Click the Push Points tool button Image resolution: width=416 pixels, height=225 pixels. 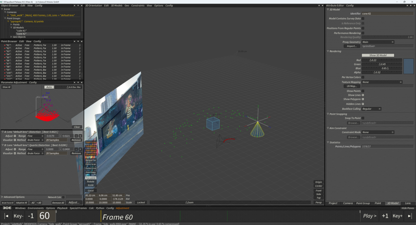tap(91, 150)
